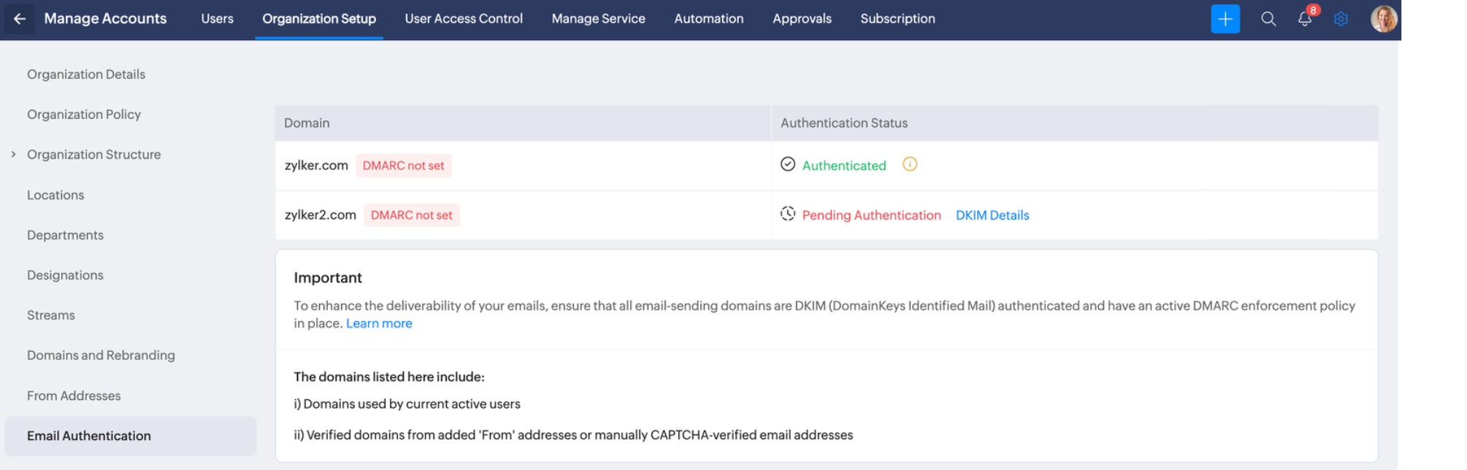
Task: Open notifications bell with 8 badge
Action: [x=1304, y=19]
